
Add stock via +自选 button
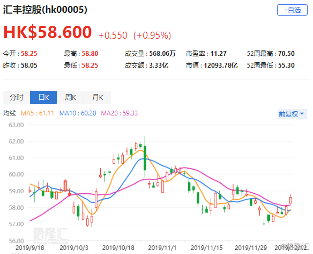point(292,10)
